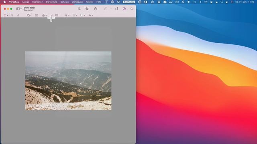Open the Bearbeiten menu
257x144 pixels.
(x=37, y=2)
